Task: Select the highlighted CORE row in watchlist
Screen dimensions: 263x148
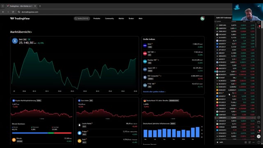Action: [x=235, y=118]
